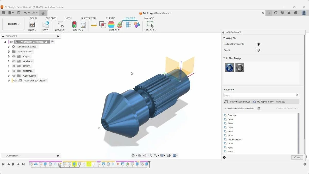Collapse the In This Design section
This screenshot has height=174, width=309.
coord(224,58)
